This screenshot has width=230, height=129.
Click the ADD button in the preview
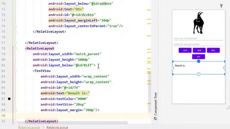click(x=185, y=50)
